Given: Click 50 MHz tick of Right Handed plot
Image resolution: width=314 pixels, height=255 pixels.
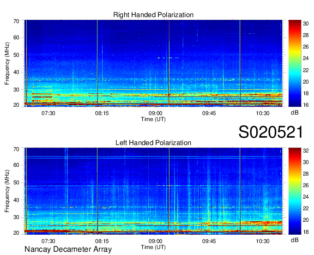Looking at the screenshot, I should click(16, 55).
